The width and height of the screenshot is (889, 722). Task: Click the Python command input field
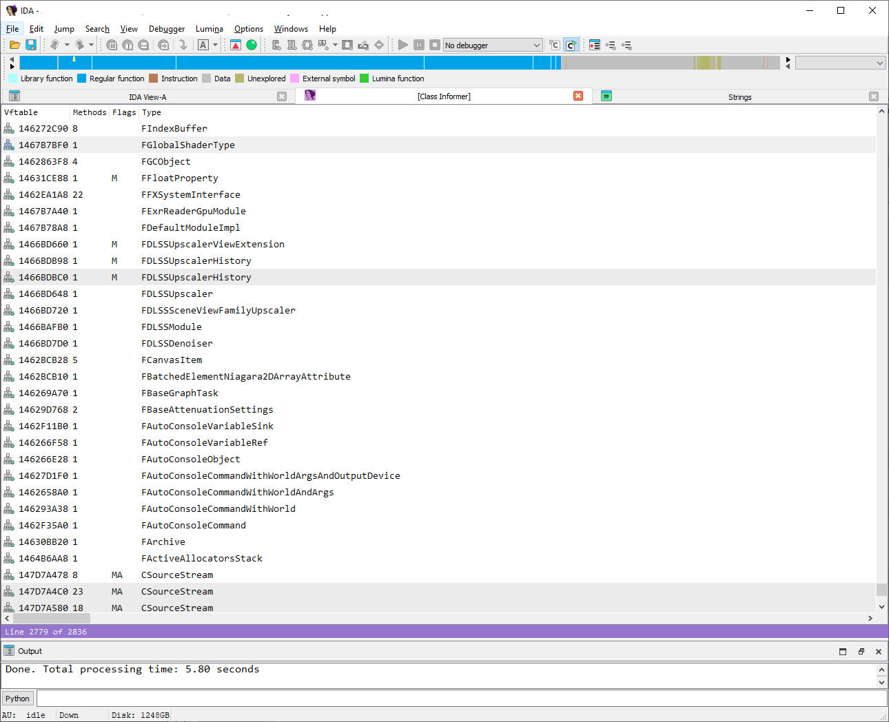[x=462, y=698]
